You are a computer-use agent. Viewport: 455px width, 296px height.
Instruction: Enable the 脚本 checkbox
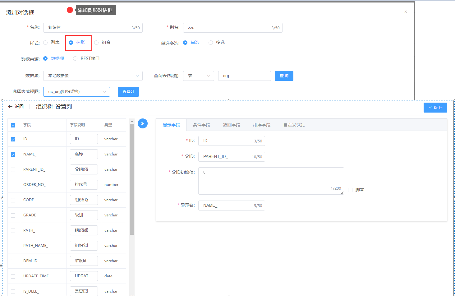tap(350, 190)
